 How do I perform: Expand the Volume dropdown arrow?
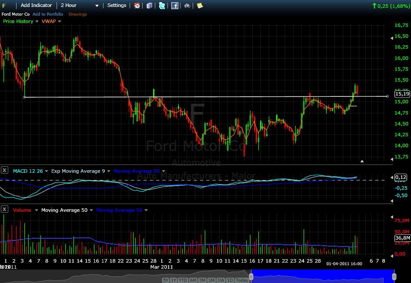(x=37, y=210)
